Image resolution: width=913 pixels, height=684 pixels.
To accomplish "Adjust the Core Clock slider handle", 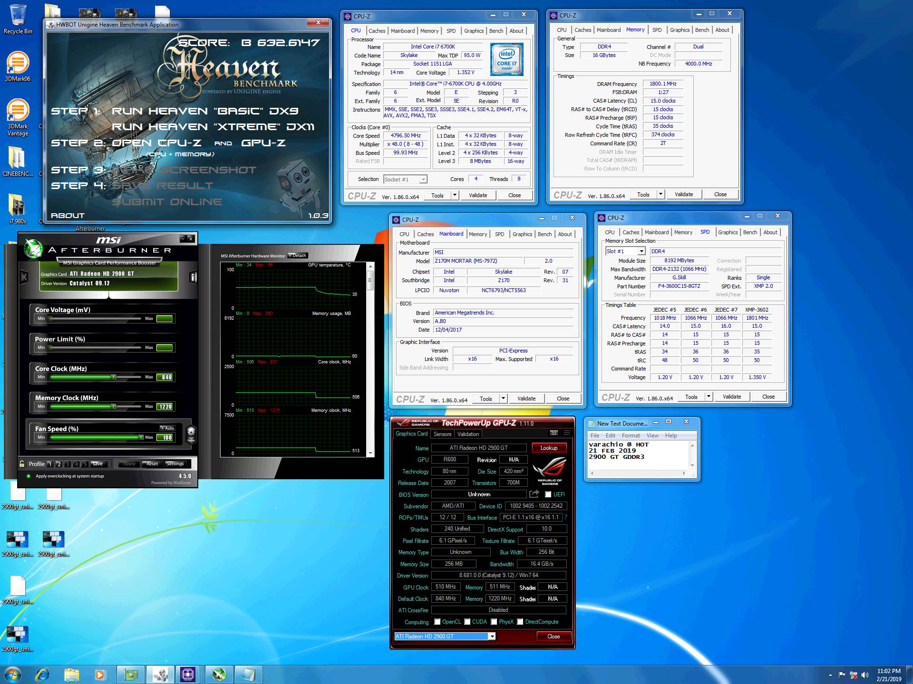I will 113,377.
